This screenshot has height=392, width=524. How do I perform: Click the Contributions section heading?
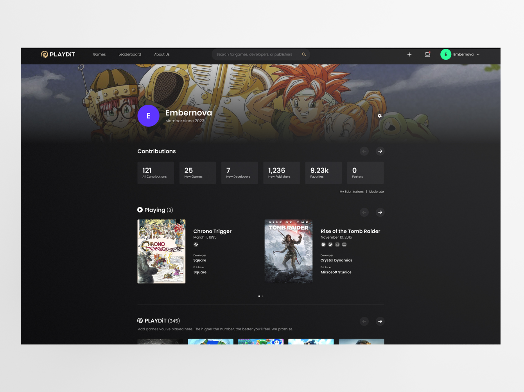tap(156, 151)
